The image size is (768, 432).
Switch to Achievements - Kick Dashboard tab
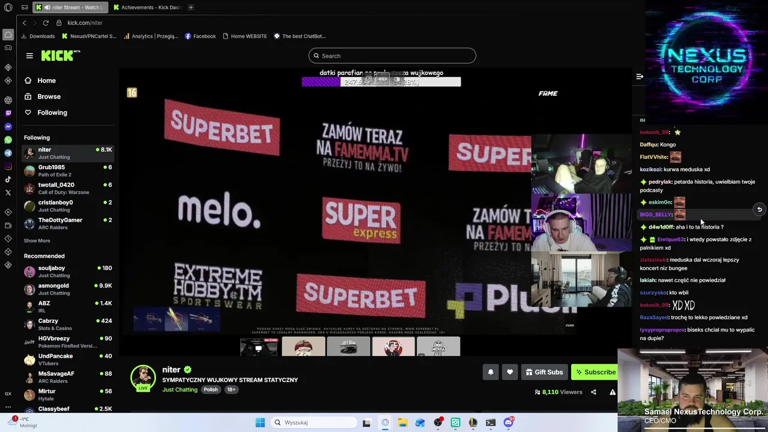149,7
